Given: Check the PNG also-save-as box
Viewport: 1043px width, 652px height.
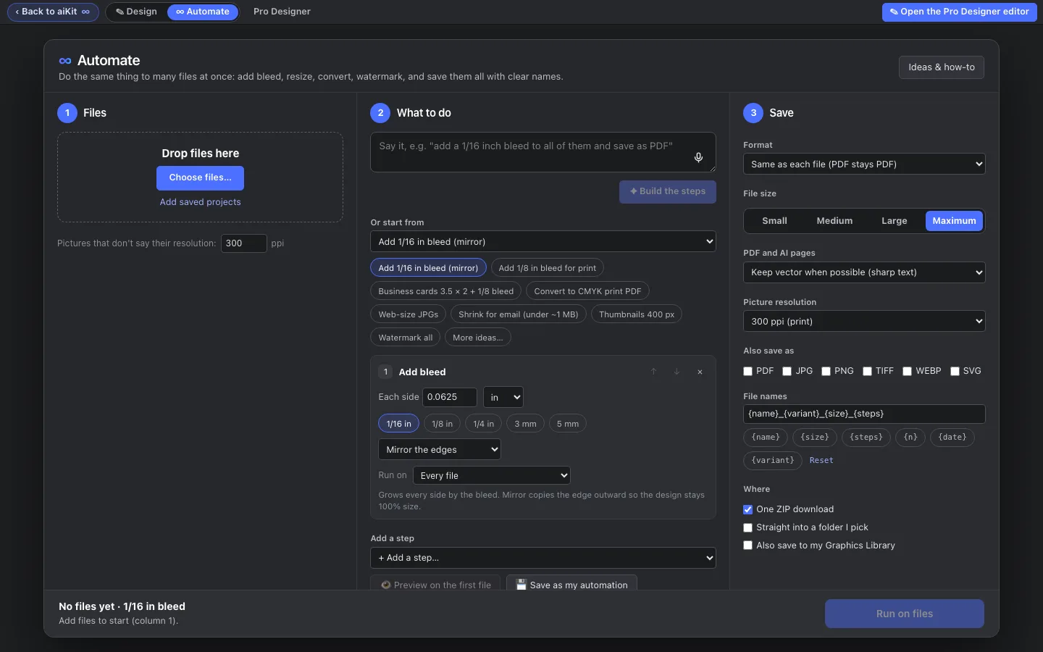Looking at the screenshot, I should pyautogui.click(x=826, y=371).
